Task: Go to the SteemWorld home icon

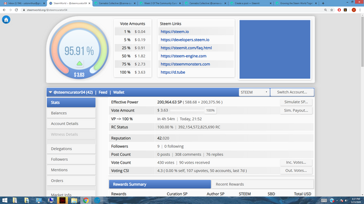Action: tap(6, 20)
